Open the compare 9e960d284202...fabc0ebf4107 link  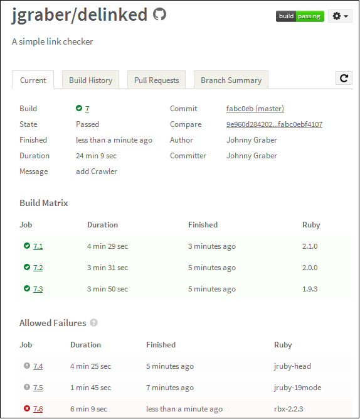(274, 124)
